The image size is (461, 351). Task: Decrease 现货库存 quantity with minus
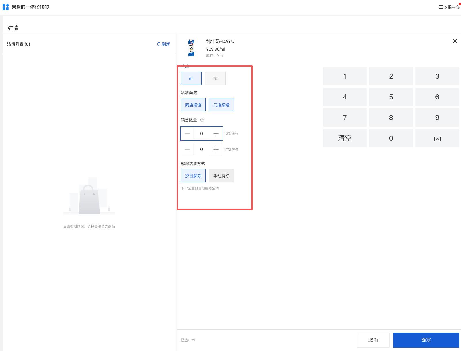[187, 133]
